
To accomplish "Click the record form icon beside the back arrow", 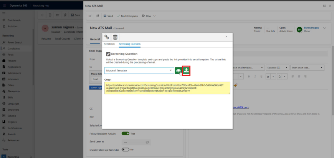I will click(50, 15).
